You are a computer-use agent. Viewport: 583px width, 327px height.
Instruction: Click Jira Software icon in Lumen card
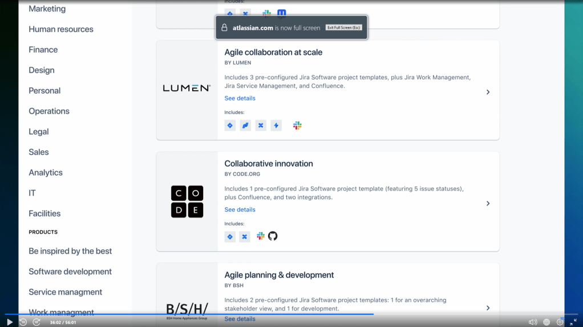click(x=230, y=126)
